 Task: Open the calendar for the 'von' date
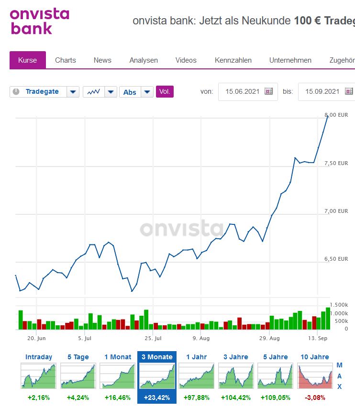(268, 91)
